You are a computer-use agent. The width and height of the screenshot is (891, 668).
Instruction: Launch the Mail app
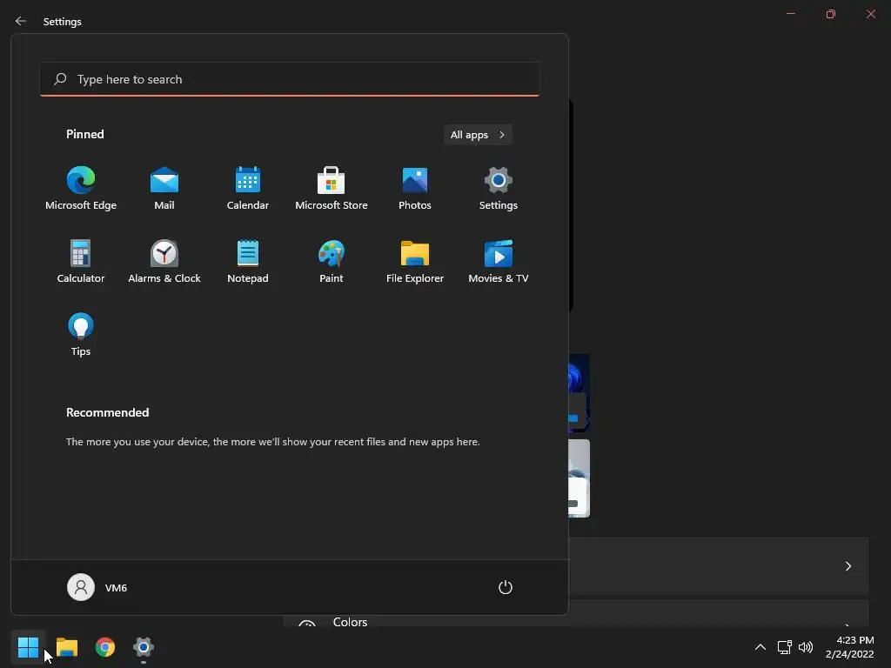tap(164, 189)
